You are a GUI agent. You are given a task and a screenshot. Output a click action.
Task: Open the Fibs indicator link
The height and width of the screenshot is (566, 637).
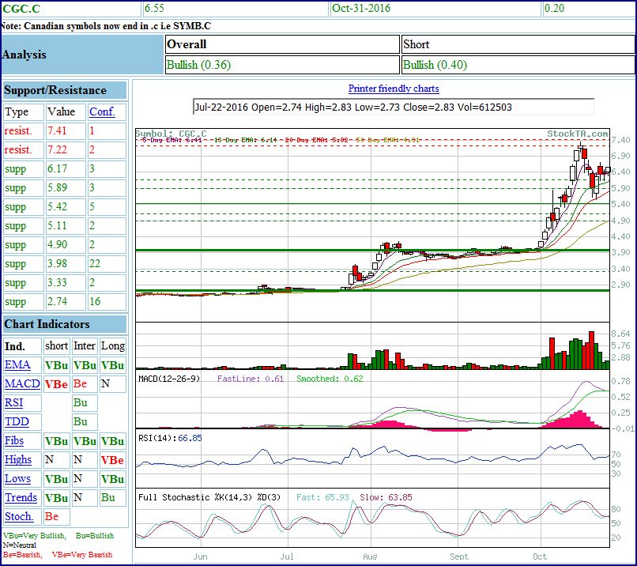(x=14, y=441)
